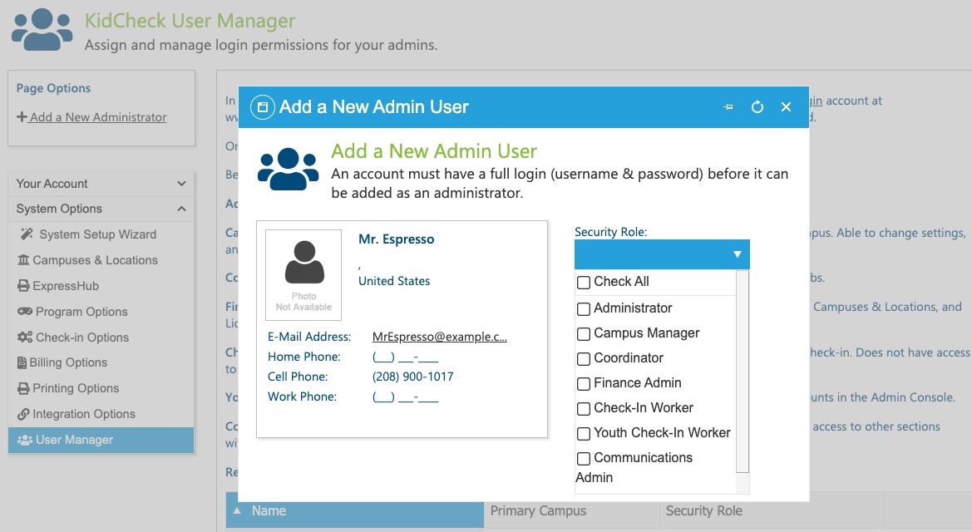Click the Program Options gamepad icon
The width and height of the screenshot is (972, 532).
(x=25, y=311)
